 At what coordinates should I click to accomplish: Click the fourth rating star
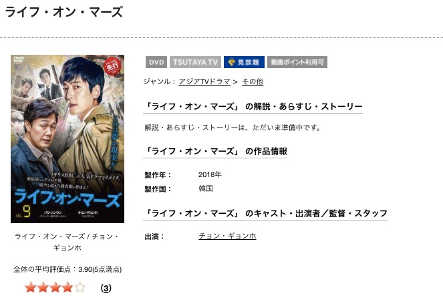(x=67, y=288)
